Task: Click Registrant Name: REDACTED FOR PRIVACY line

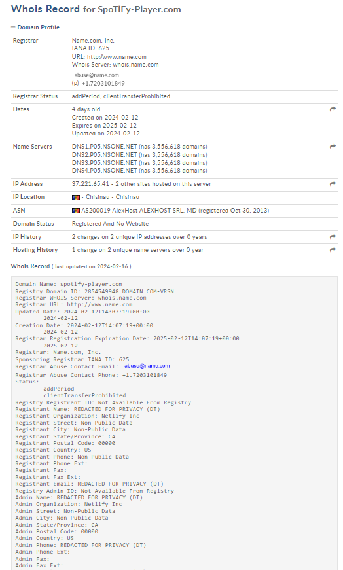Action: (x=88, y=409)
